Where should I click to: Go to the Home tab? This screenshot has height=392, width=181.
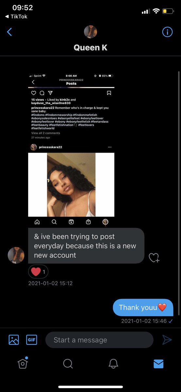click(23, 363)
